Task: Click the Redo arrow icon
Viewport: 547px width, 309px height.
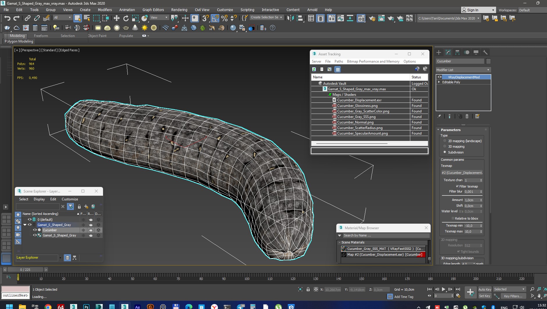Action: tap(17, 18)
